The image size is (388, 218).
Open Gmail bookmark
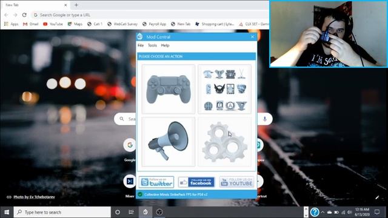click(x=31, y=24)
